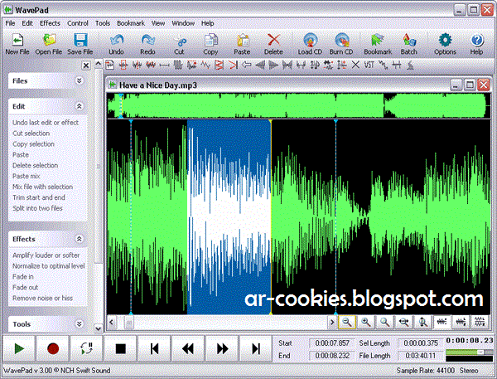The height and width of the screenshot is (379, 497).
Task: Stop playback with the black square button
Action: tap(120, 348)
